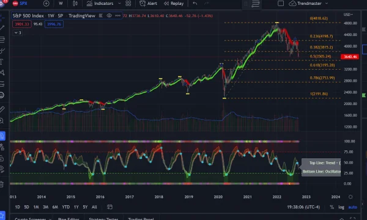Toggle the auto scale option

tap(353, 207)
